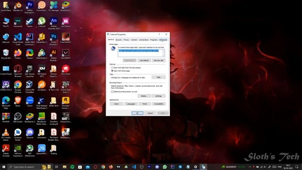Select the Steam desktop icon

tap(30, 23)
